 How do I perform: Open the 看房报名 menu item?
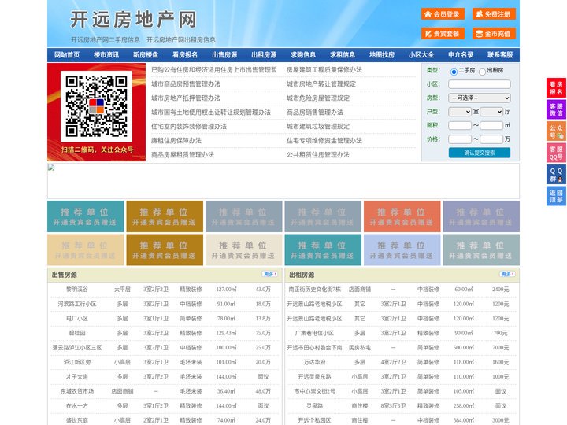tap(185, 55)
